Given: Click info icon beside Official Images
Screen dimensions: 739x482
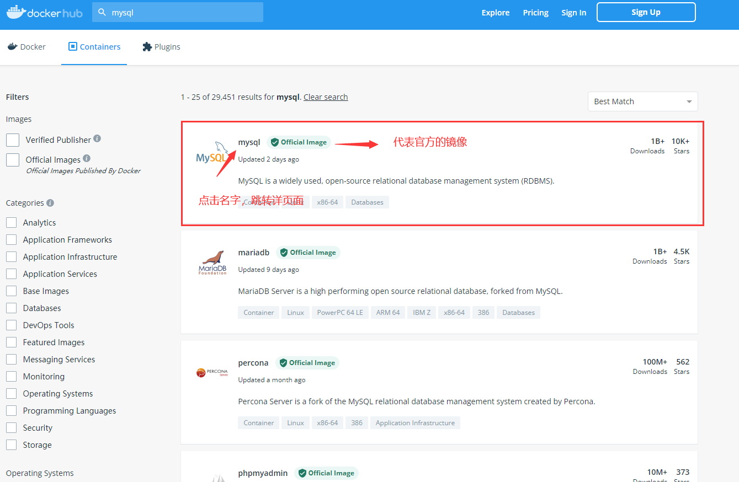Looking at the screenshot, I should point(87,158).
